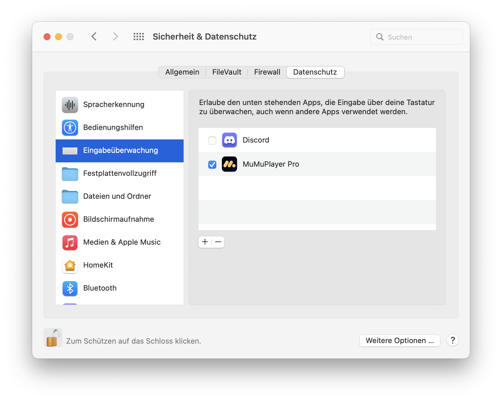
Task: Disable the MuMuPlayer Pro checkbox
Action: click(212, 164)
